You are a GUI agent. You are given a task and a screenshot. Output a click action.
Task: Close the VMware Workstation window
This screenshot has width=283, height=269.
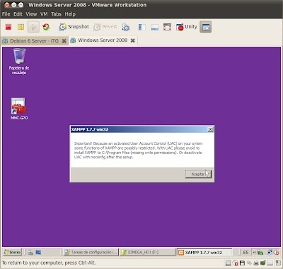click(x=7, y=5)
